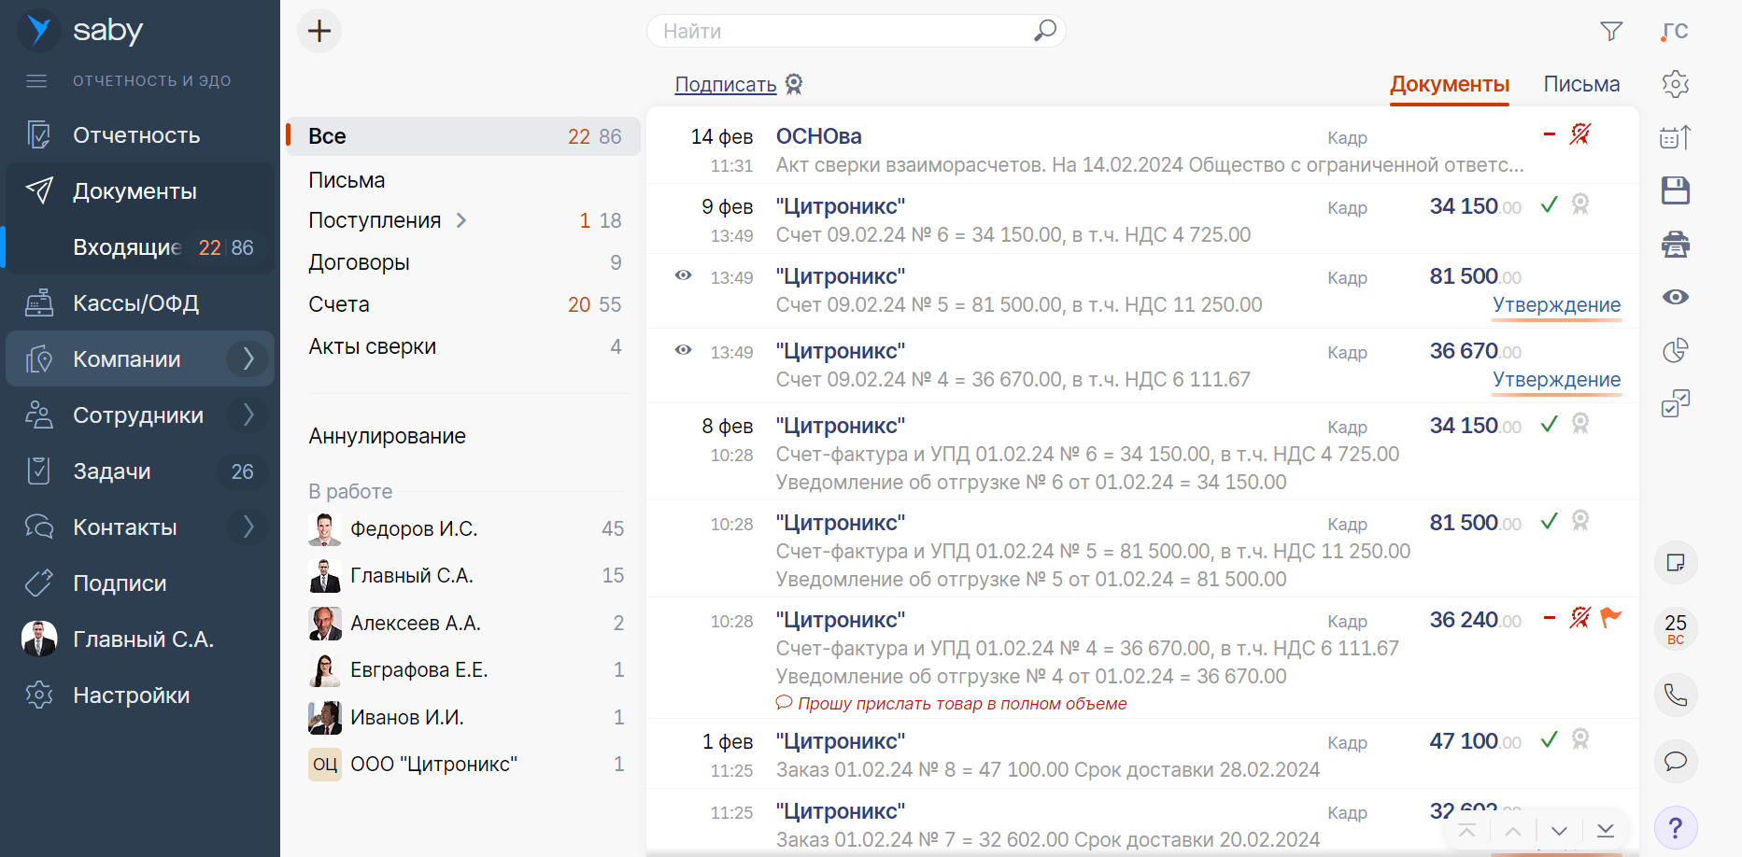Click the orange flag on 36 240 document

click(x=1610, y=617)
